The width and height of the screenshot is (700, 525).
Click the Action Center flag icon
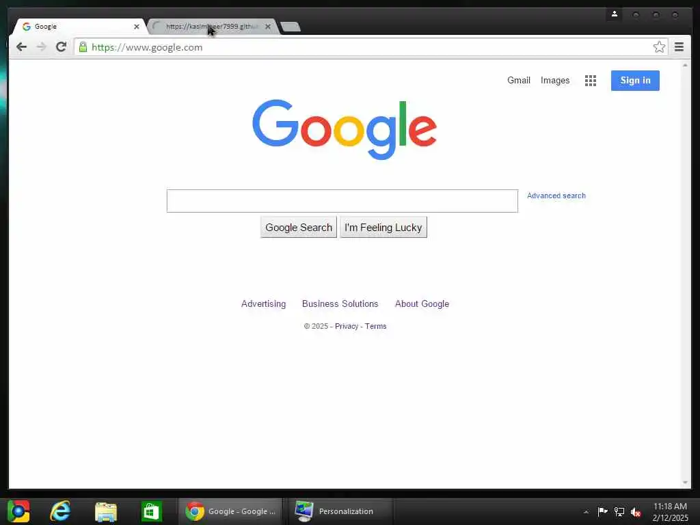602,511
